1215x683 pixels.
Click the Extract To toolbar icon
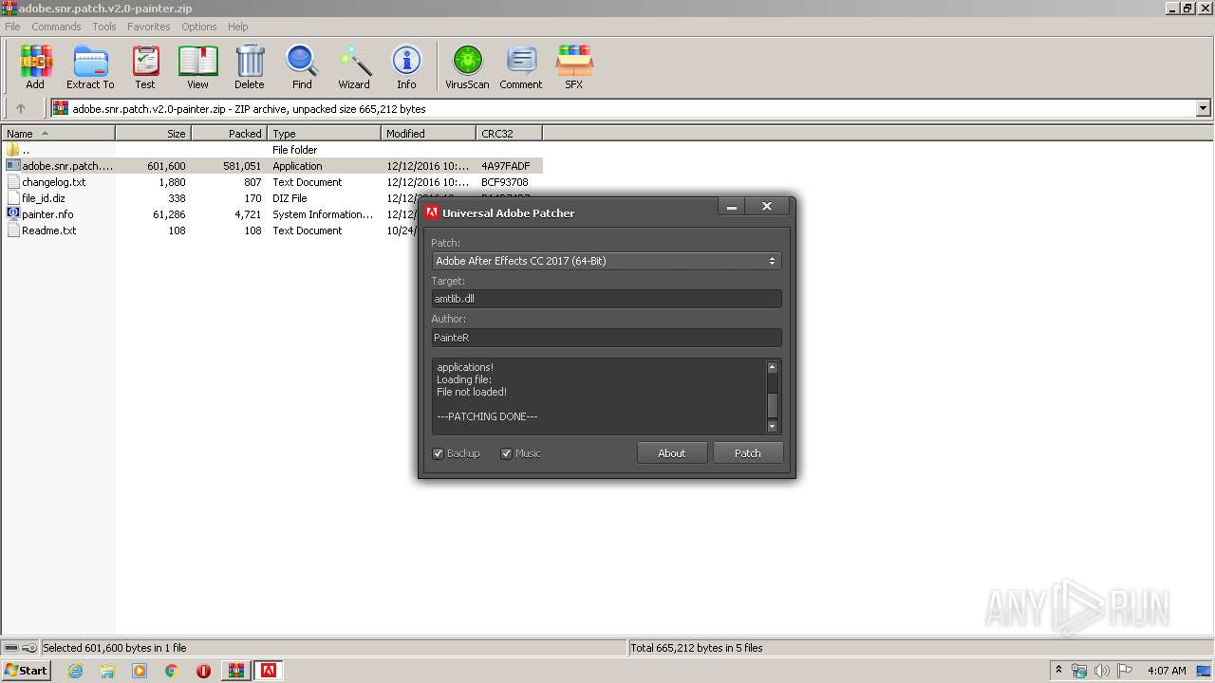tap(90, 66)
